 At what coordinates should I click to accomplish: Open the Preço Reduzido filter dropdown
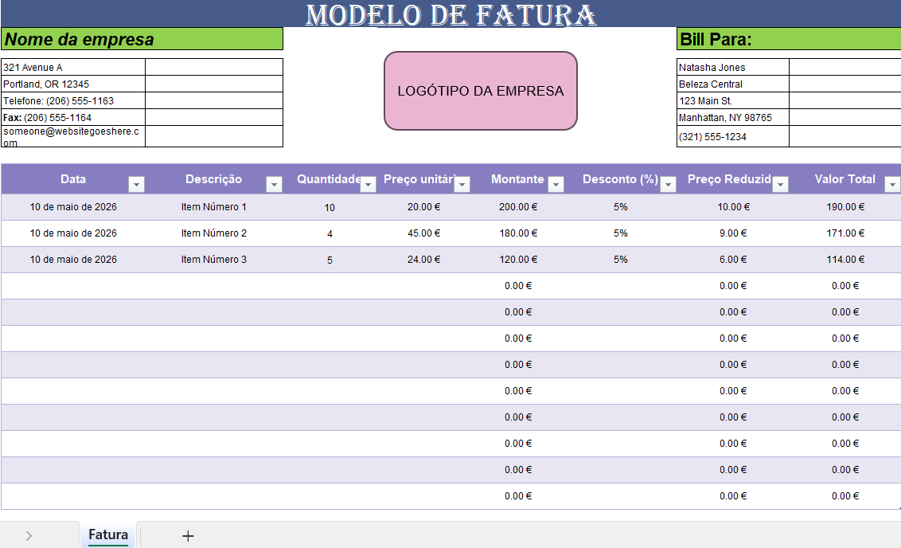click(x=781, y=183)
